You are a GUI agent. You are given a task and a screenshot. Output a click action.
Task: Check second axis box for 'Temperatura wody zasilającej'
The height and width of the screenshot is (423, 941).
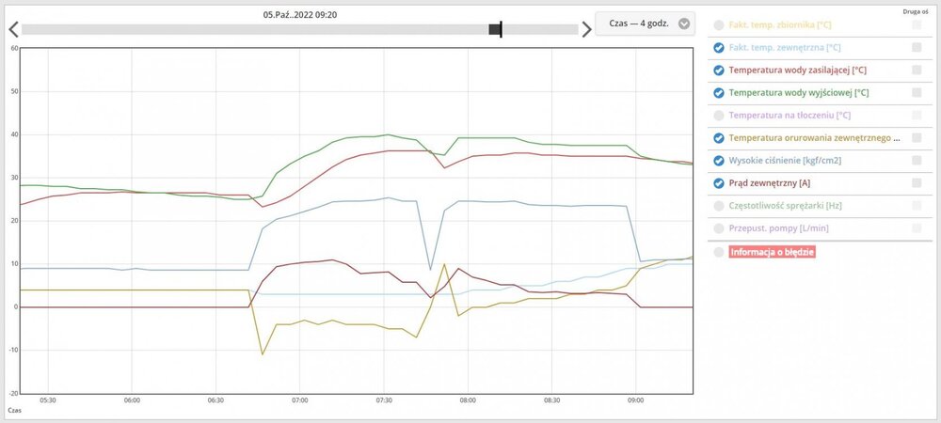(x=917, y=70)
